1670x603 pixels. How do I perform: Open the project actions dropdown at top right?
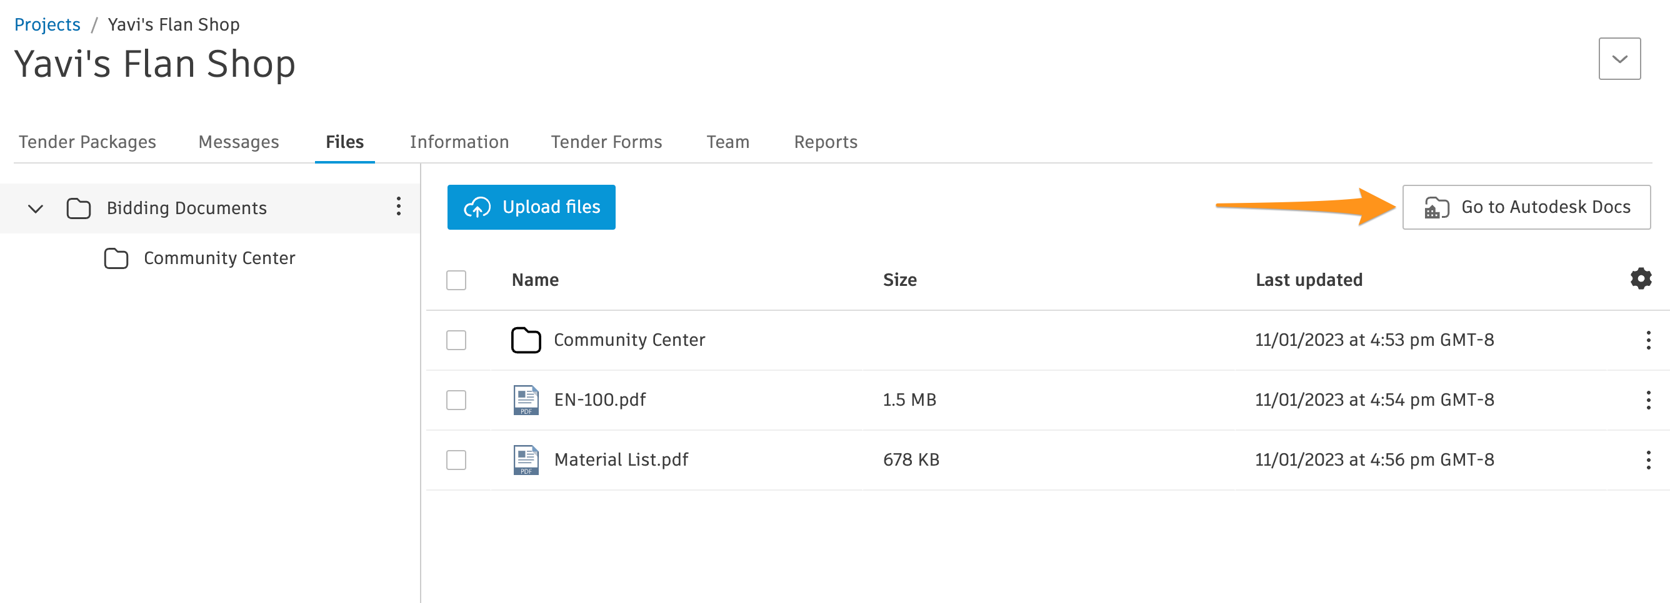tap(1619, 58)
